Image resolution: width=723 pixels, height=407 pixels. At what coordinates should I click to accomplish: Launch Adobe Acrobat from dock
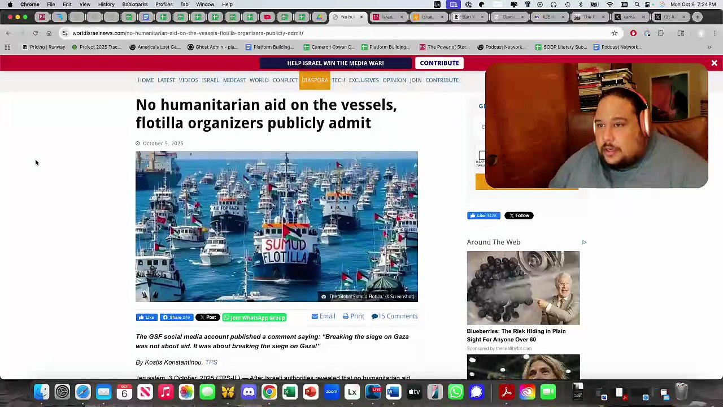(x=506, y=392)
